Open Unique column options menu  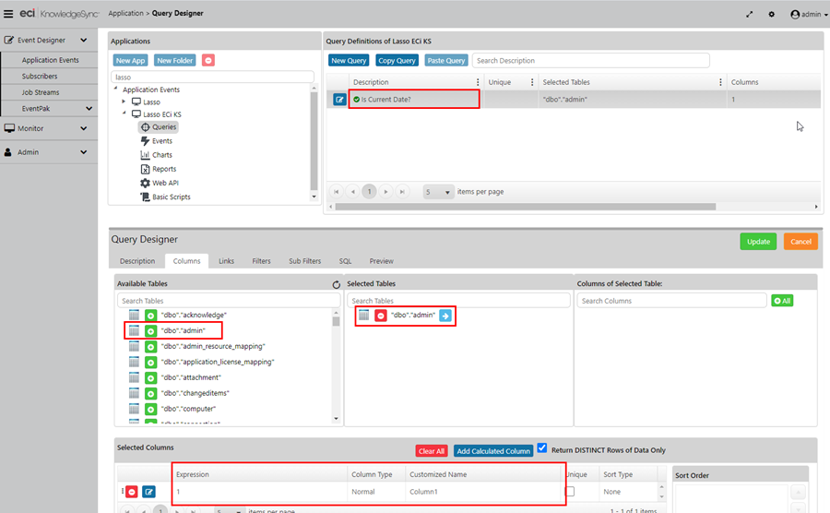tap(532, 82)
